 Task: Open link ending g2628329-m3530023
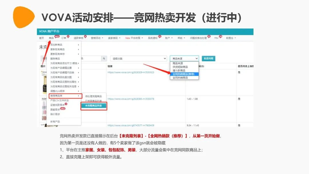coord(131,72)
